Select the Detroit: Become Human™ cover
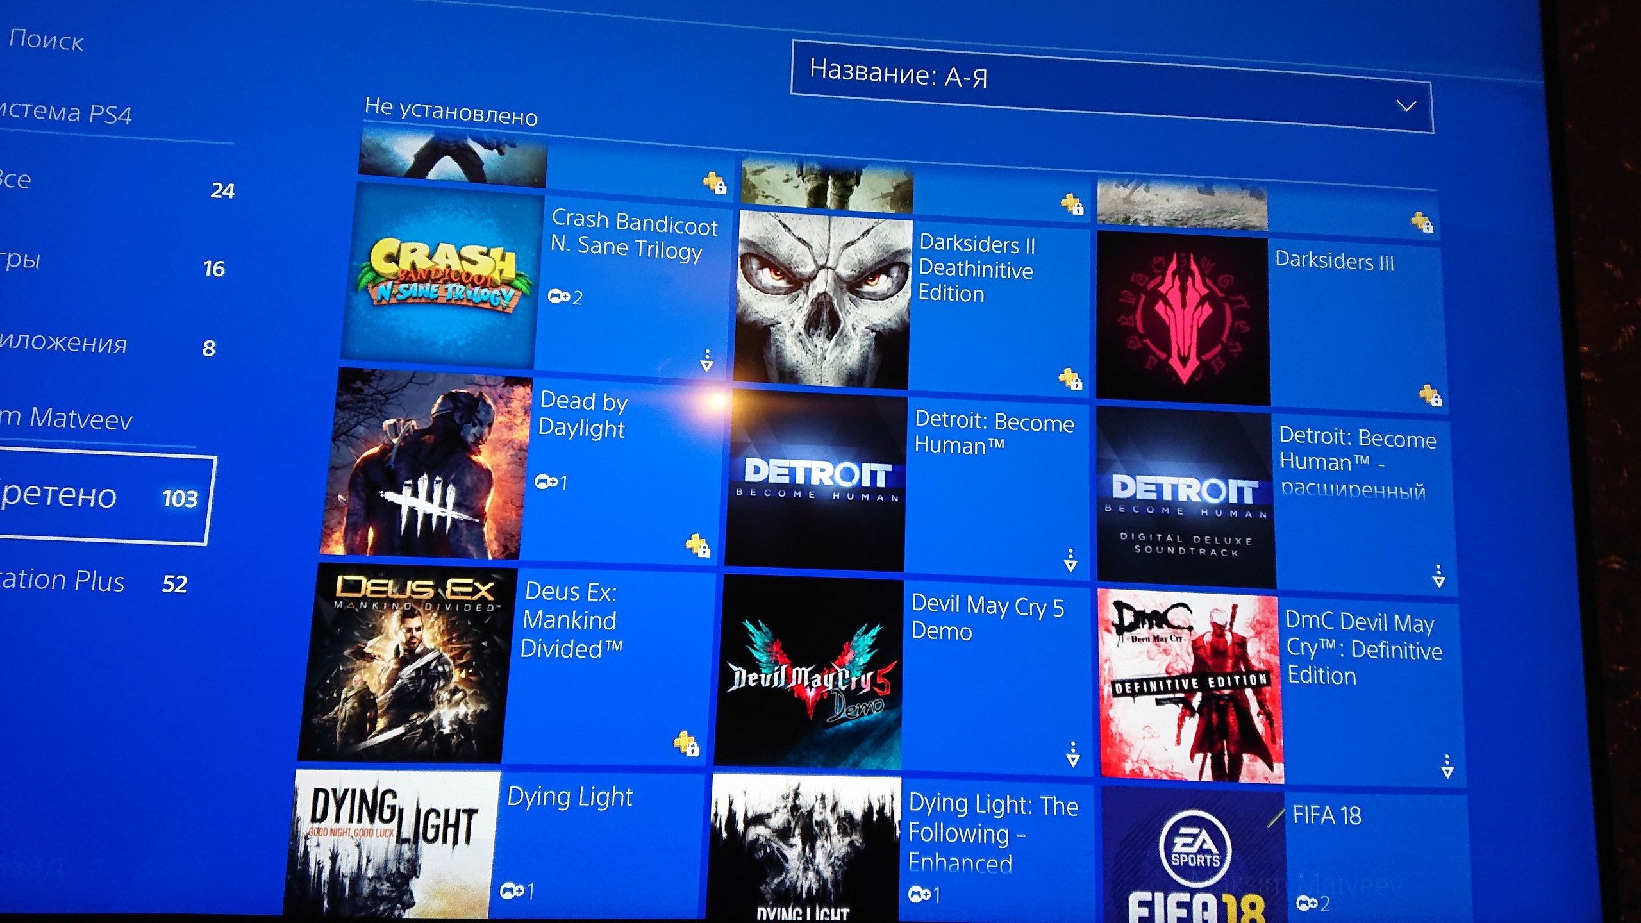The height and width of the screenshot is (923, 1641). click(815, 481)
